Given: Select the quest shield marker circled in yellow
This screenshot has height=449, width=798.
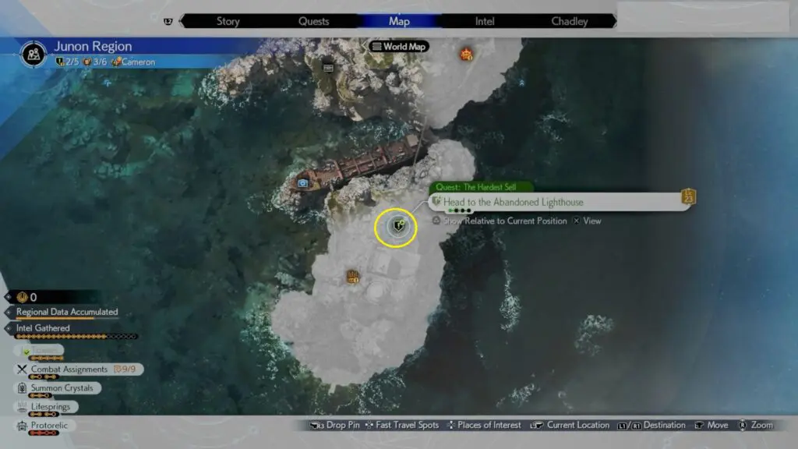Looking at the screenshot, I should (397, 226).
